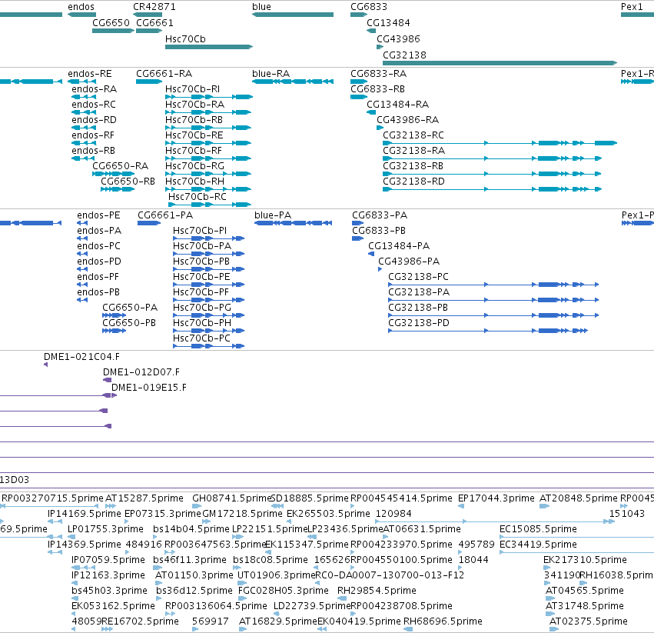
Task: Click the Pex1 gene label
Action: (x=632, y=7)
